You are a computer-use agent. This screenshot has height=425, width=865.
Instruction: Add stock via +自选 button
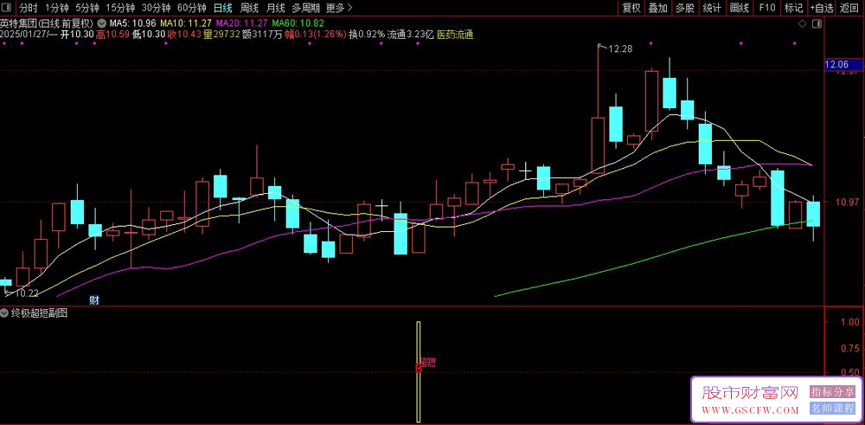coord(822,8)
